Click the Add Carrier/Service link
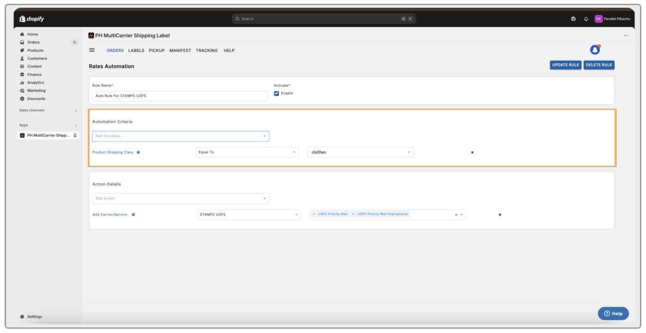646x333 pixels. coord(110,214)
